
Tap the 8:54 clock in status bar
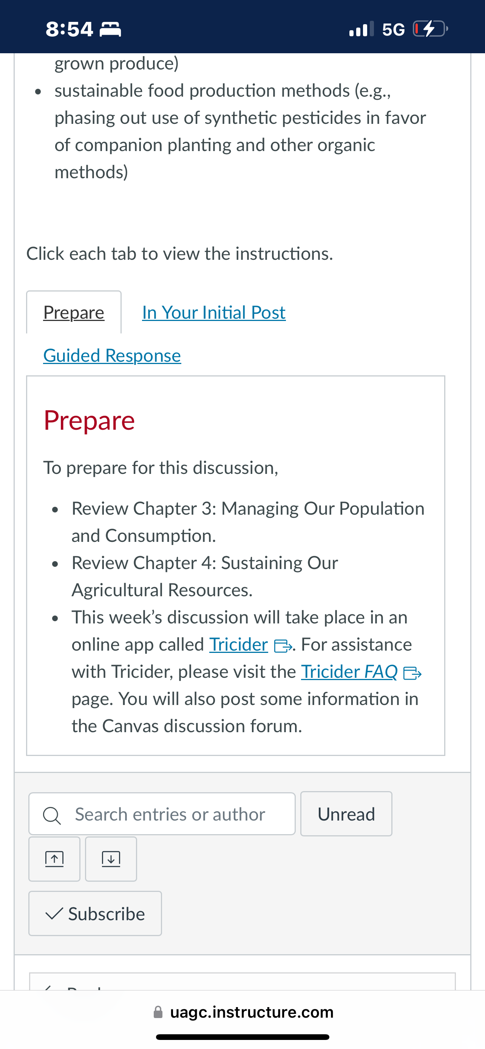[69, 29]
